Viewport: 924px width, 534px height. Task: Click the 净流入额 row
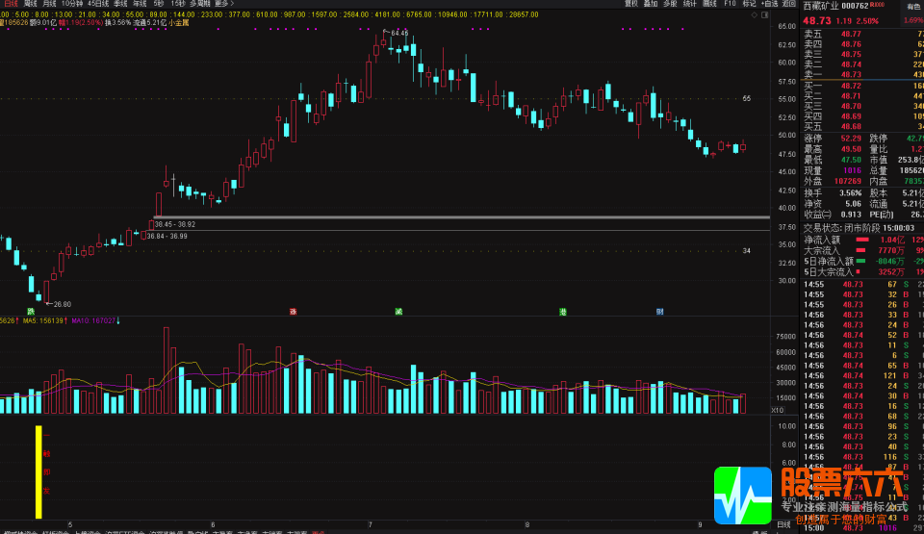(862, 240)
